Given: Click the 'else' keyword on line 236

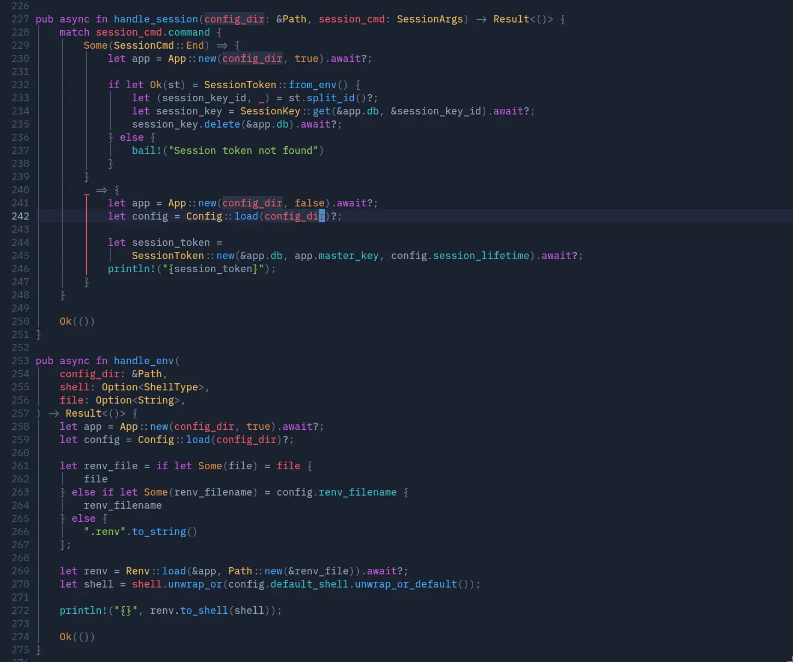Looking at the screenshot, I should tap(132, 137).
